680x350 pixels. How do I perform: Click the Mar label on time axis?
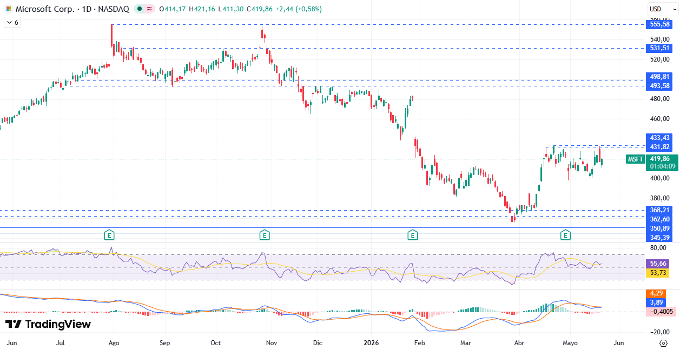pos(465,342)
